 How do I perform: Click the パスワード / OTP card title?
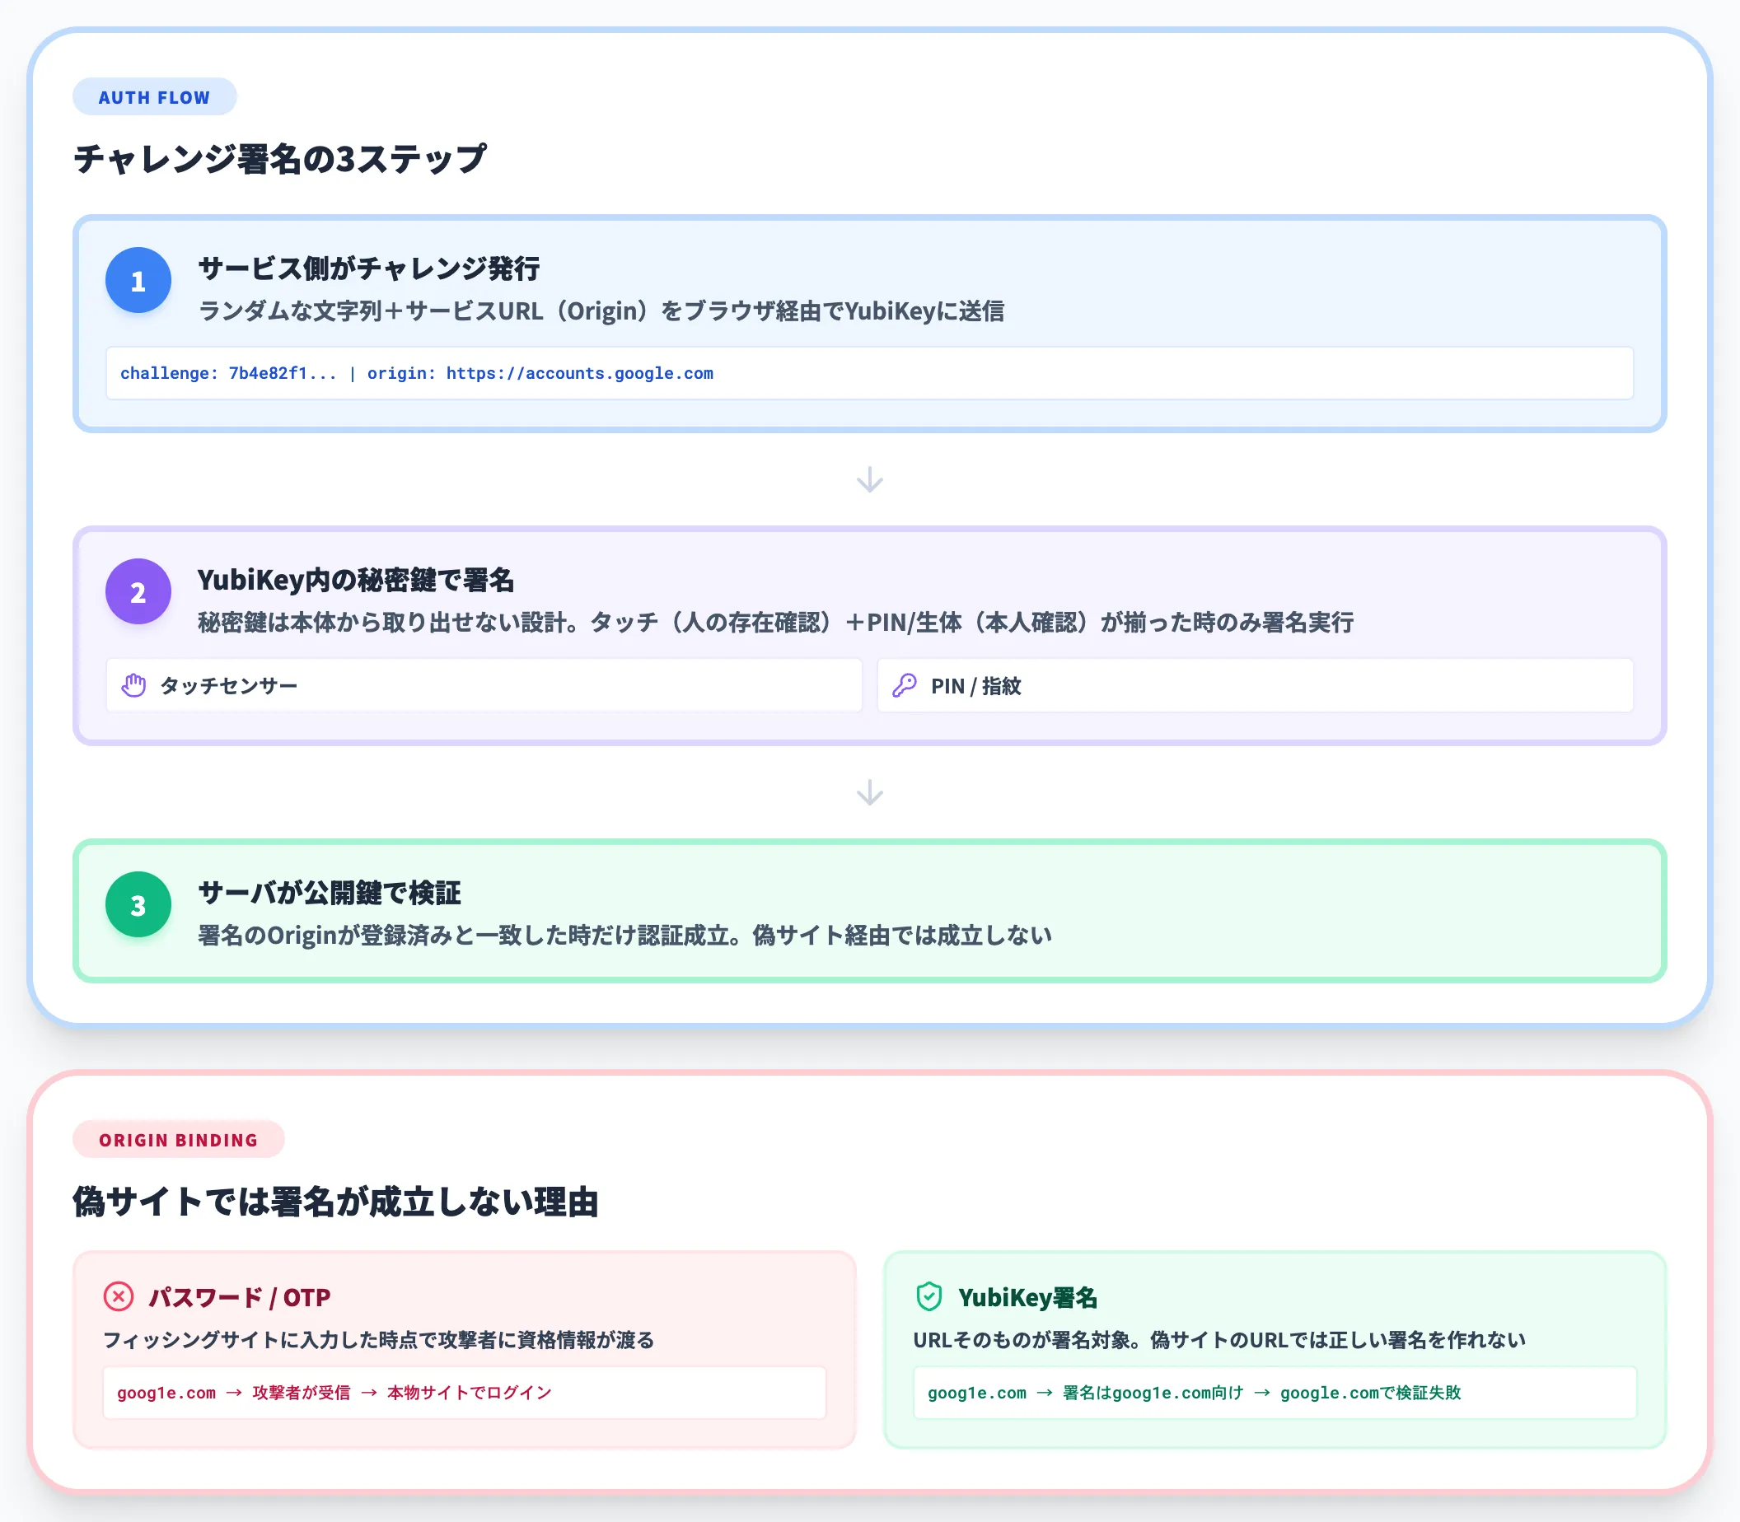(x=240, y=1297)
